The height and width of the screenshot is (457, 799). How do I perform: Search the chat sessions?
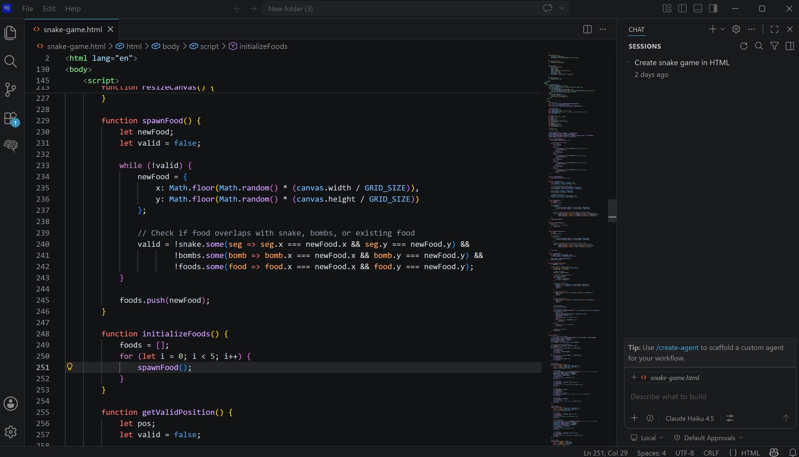tap(759, 46)
